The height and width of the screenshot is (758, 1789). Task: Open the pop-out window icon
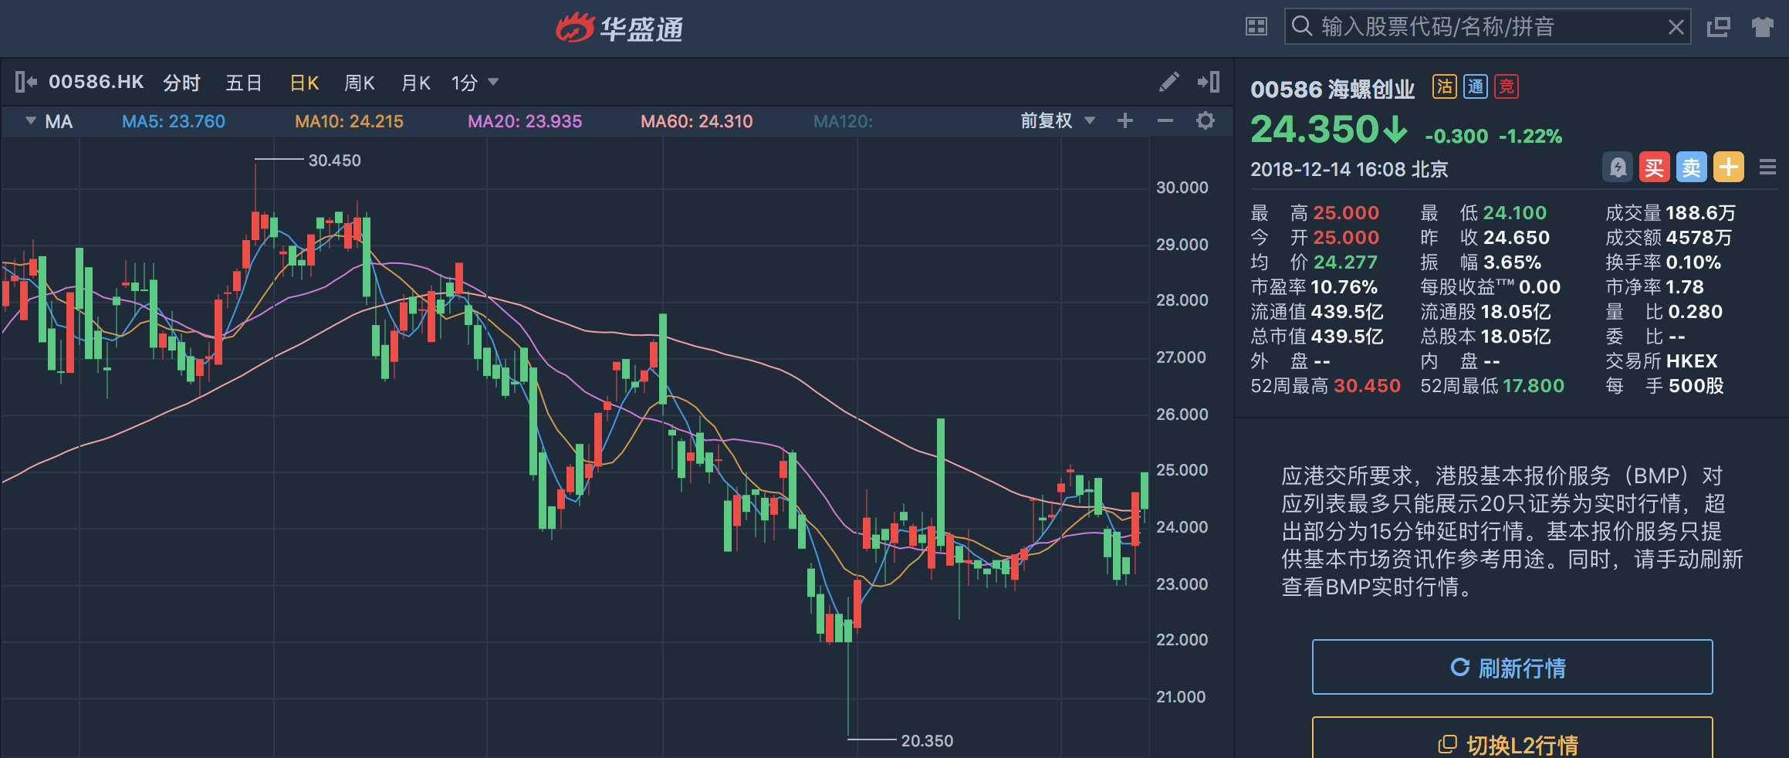[x=1719, y=27]
